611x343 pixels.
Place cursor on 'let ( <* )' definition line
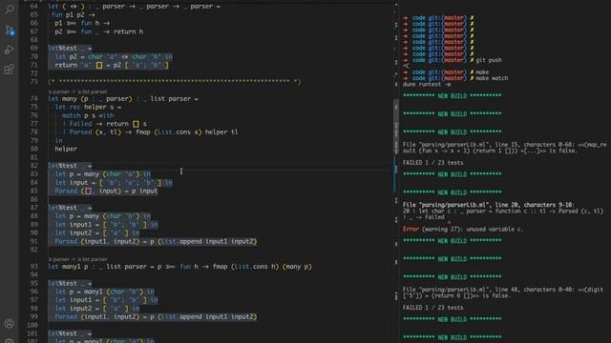[134, 7]
